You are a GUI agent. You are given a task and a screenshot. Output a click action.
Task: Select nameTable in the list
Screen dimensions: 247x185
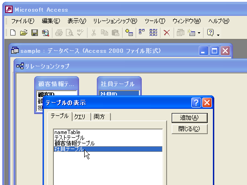(108, 132)
